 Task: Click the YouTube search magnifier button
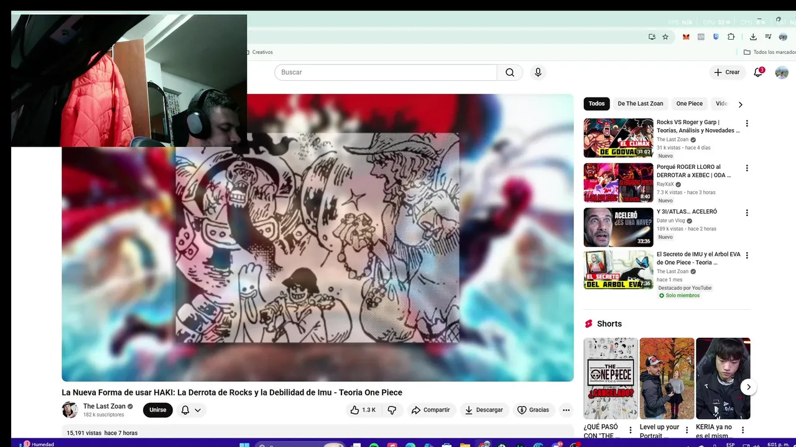(x=510, y=73)
